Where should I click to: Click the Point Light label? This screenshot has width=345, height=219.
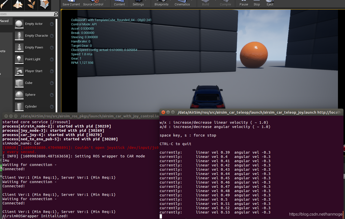coord(33,59)
